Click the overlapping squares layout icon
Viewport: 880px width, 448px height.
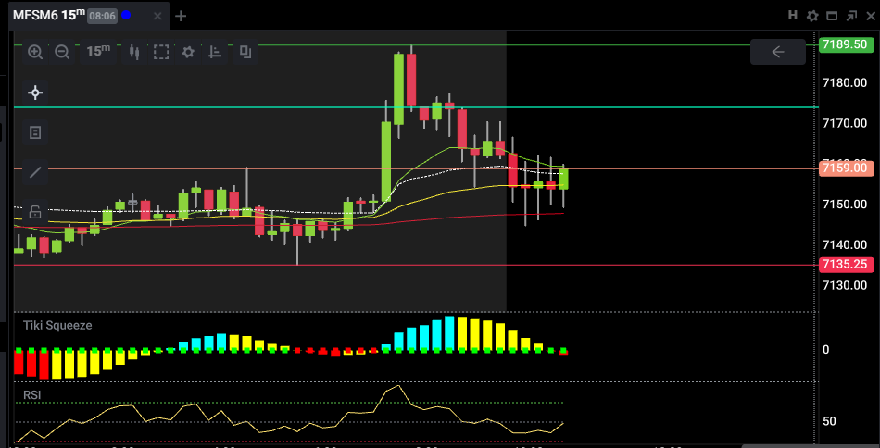pyautogui.click(x=245, y=52)
